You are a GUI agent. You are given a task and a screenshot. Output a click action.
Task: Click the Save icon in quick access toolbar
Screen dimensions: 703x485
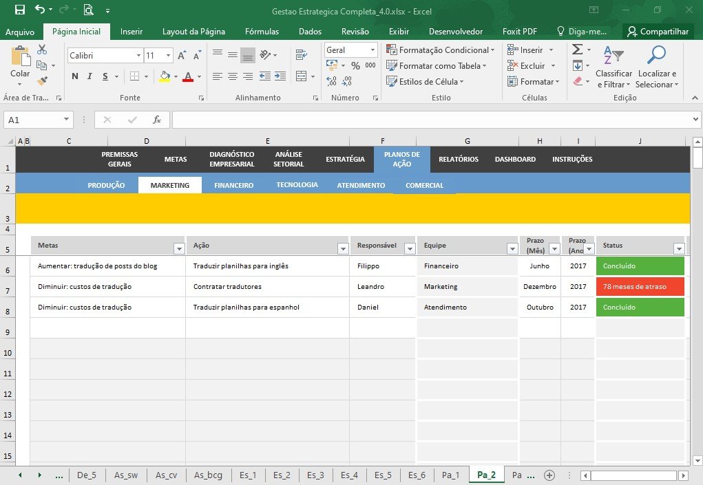(20, 10)
